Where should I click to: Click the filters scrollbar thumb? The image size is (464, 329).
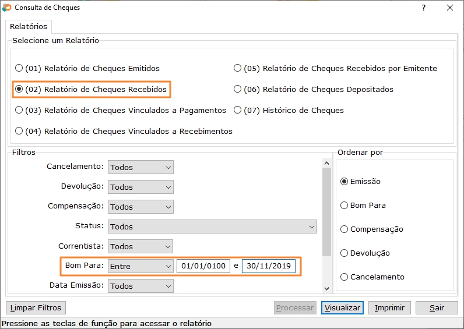click(326, 212)
